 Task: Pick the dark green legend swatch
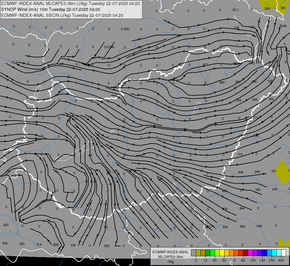(x=208, y=253)
